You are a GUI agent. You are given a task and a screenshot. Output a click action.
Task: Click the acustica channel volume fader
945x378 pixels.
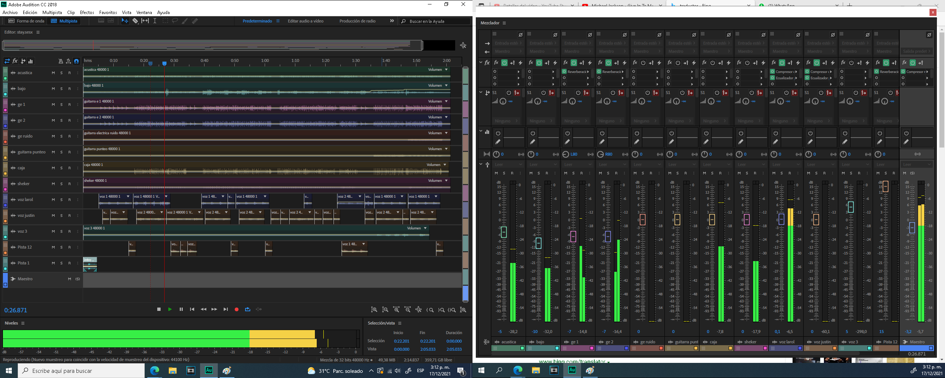[x=504, y=232]
